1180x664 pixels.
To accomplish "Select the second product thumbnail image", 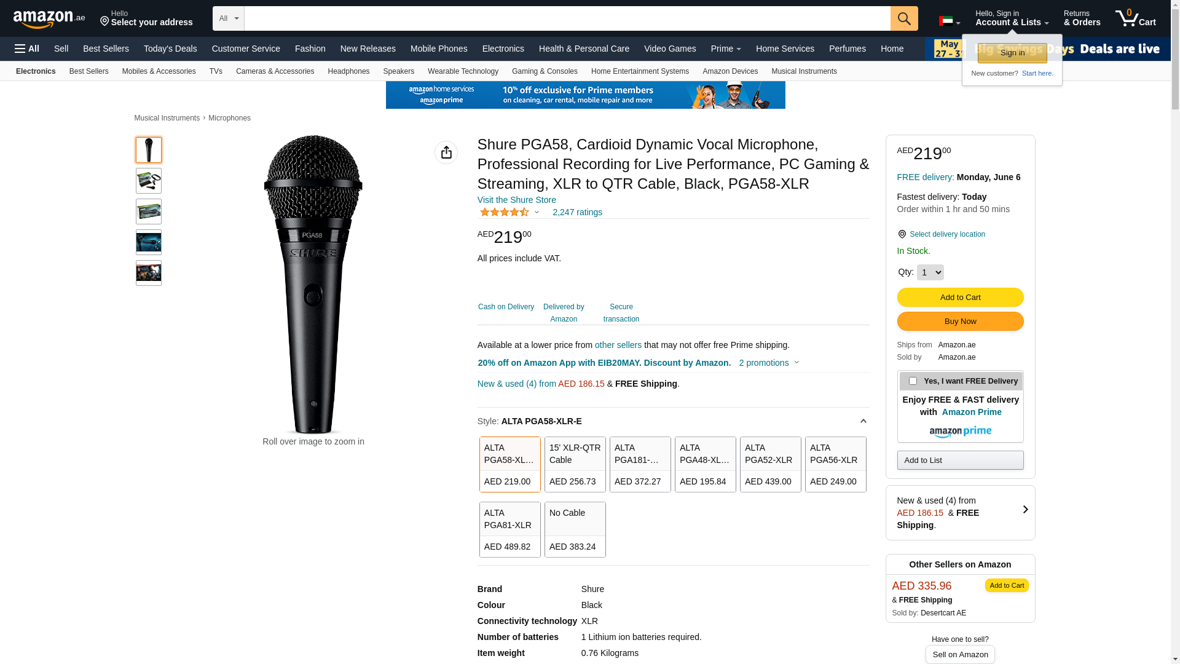I will 149,181.
